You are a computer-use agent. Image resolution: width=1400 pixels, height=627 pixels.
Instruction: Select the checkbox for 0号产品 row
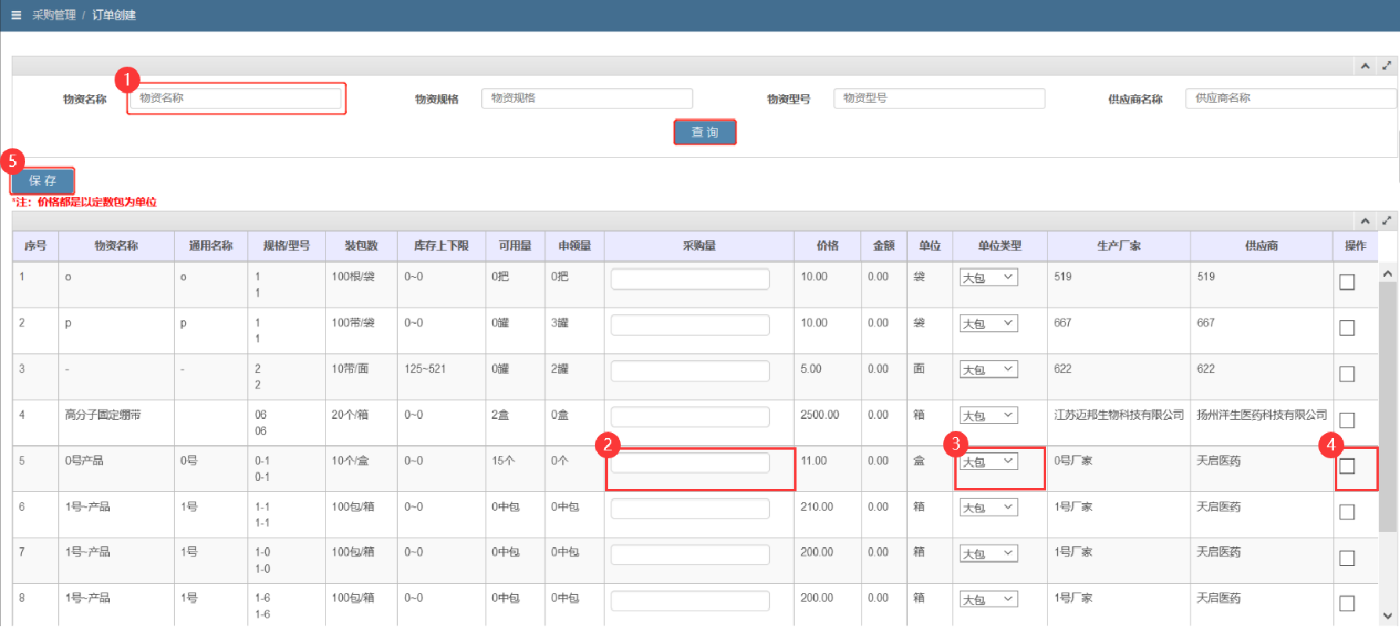click(x=1347, y=466)
